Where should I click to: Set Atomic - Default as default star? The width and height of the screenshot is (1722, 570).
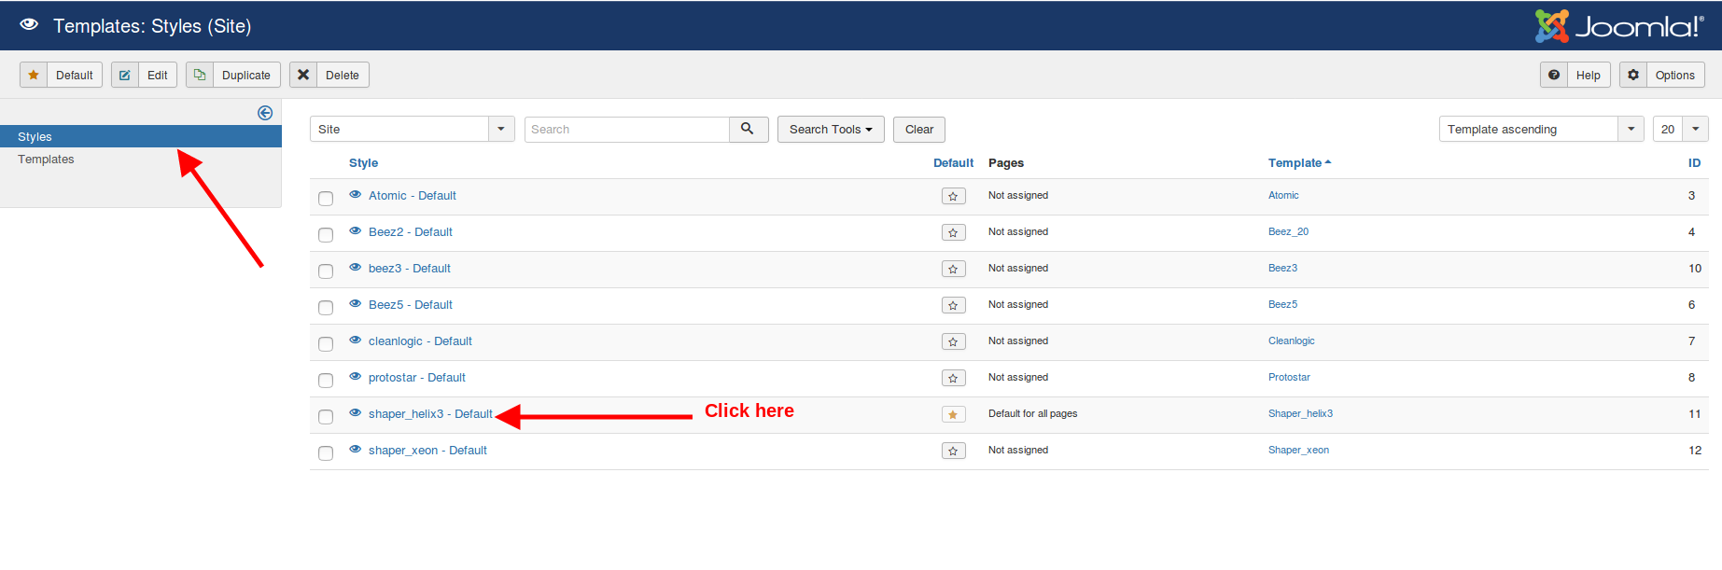[953, 196]
